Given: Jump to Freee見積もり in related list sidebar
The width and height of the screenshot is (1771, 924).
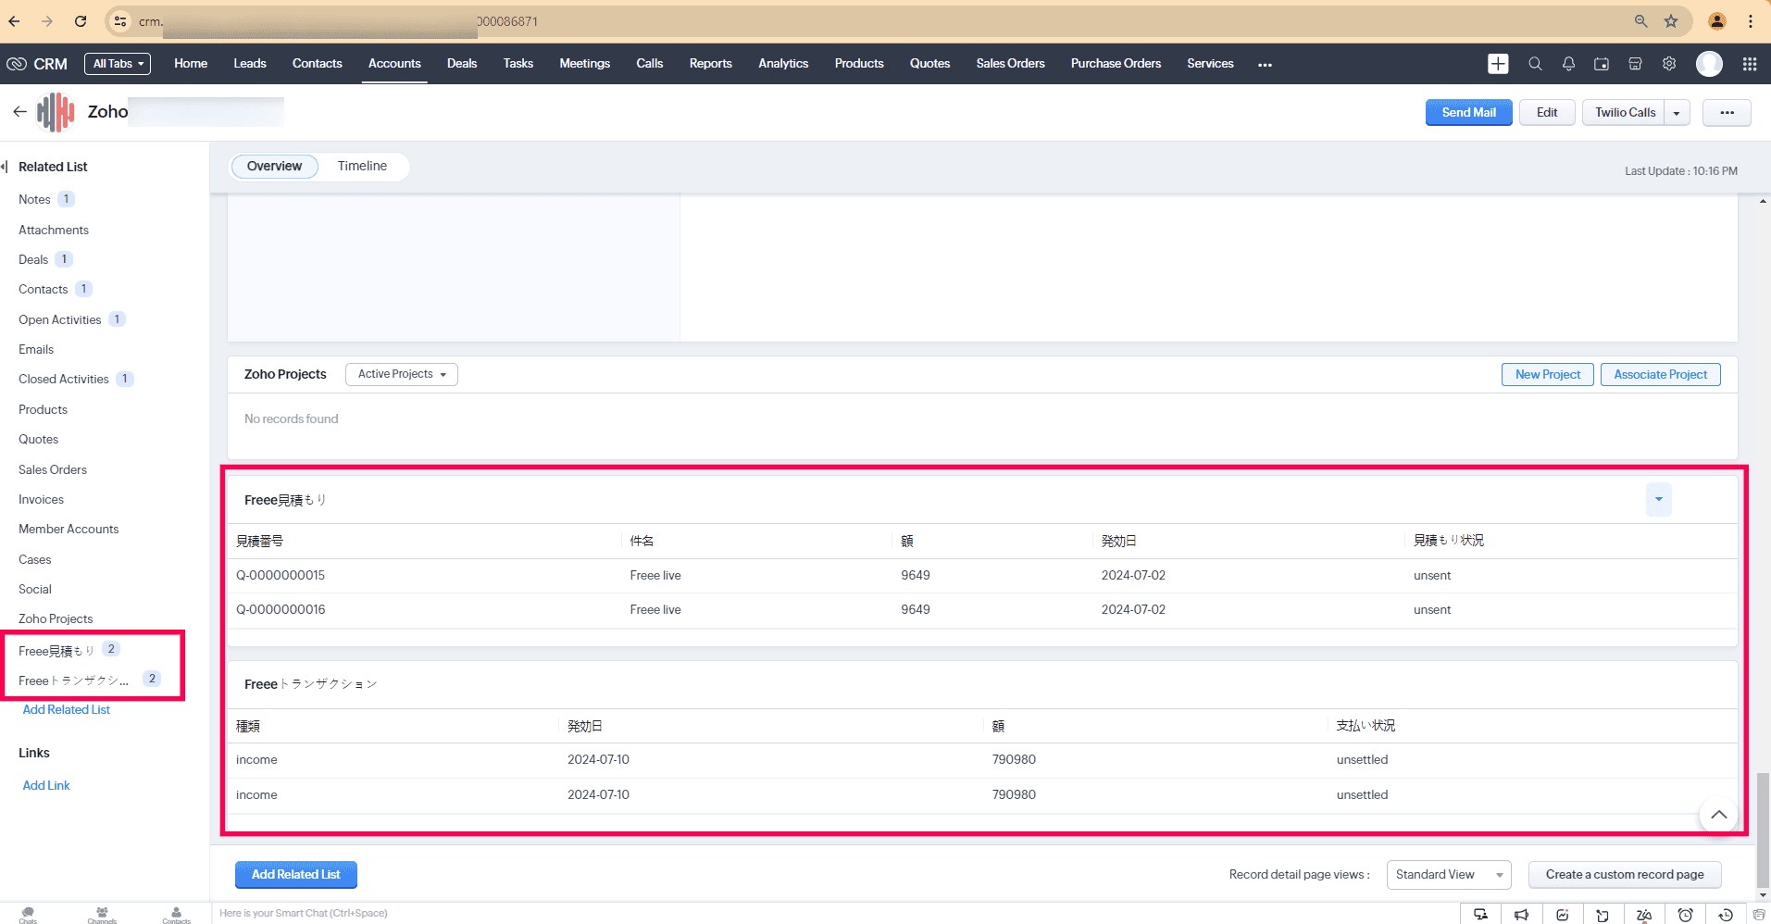Looking at the screenshot, I should (x=56, y=651).
